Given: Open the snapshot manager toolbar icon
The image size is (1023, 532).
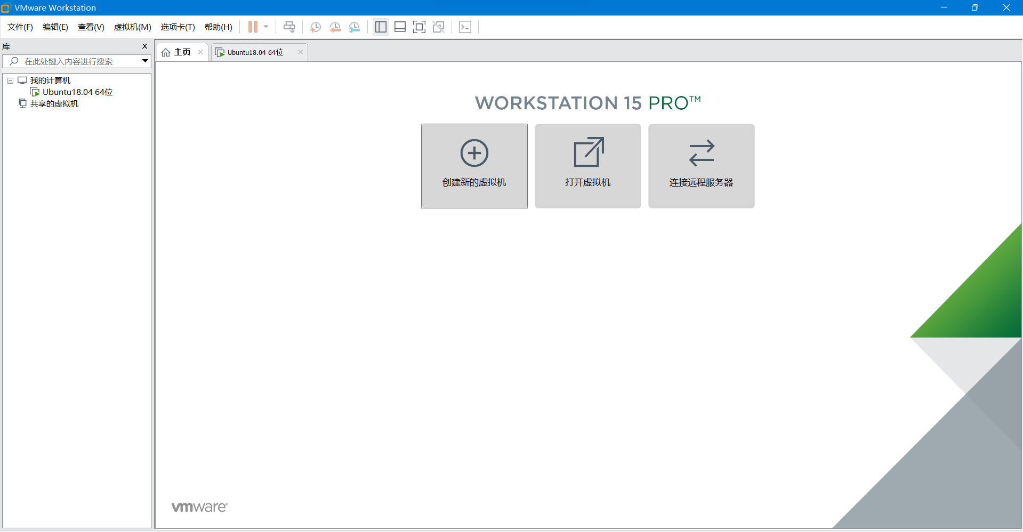Looking at the screenshot, I should tap(355, 27).
